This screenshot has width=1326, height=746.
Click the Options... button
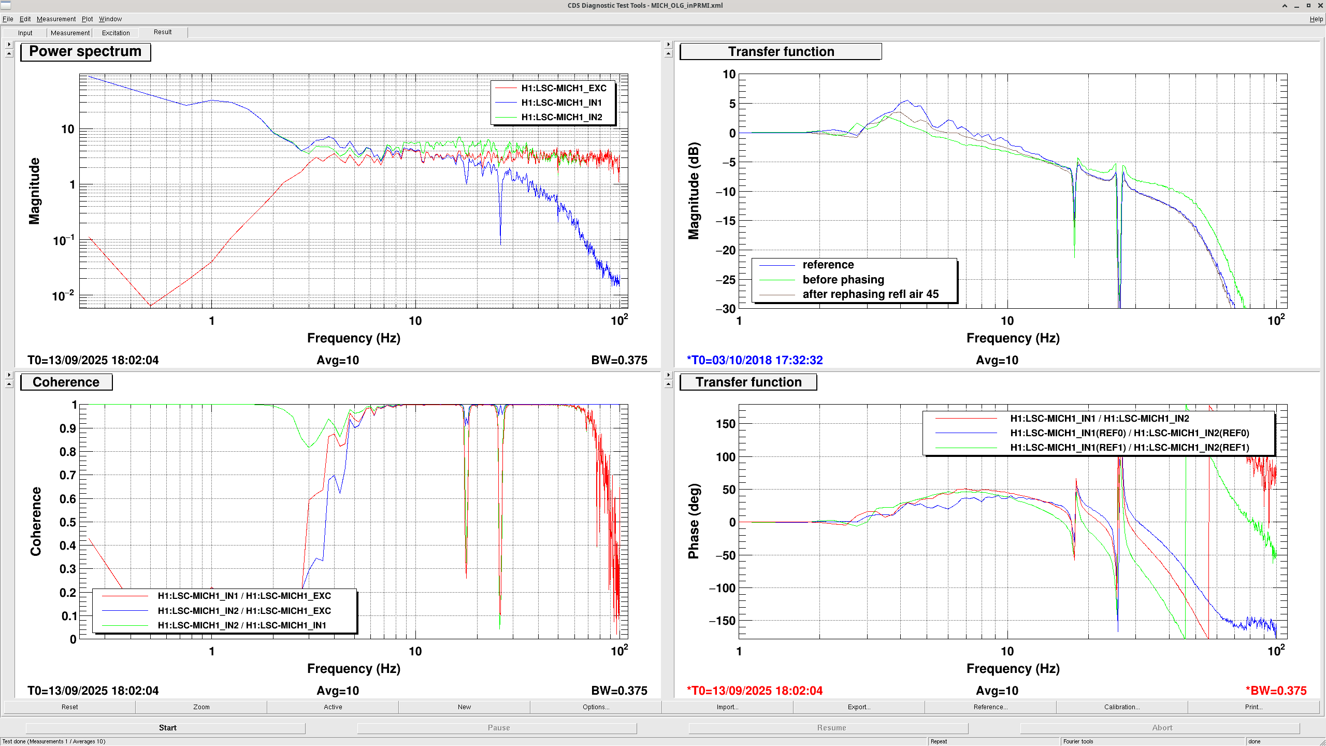click(x=596, y=707)
